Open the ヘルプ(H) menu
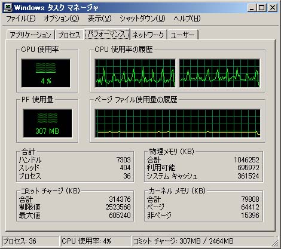 point(187,19)
